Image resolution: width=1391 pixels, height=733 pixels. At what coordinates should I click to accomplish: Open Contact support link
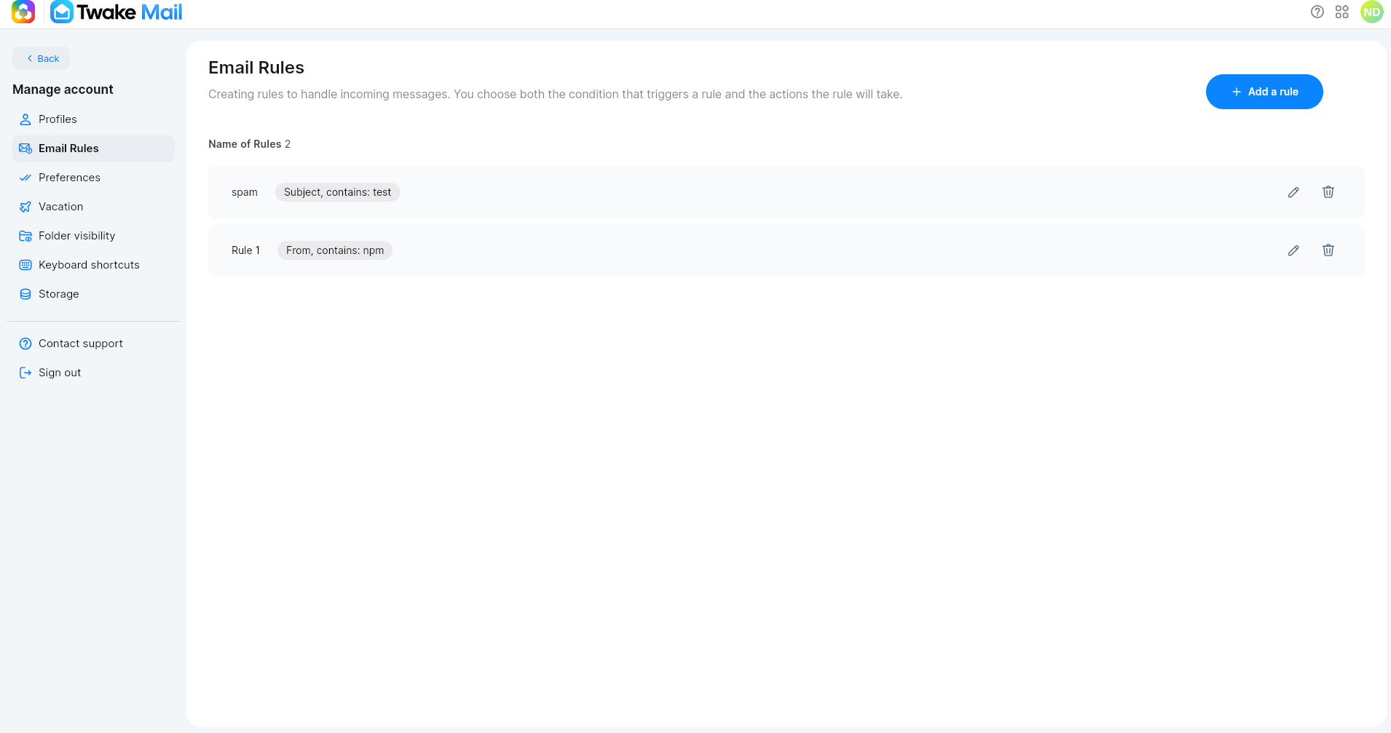(93, 344)
